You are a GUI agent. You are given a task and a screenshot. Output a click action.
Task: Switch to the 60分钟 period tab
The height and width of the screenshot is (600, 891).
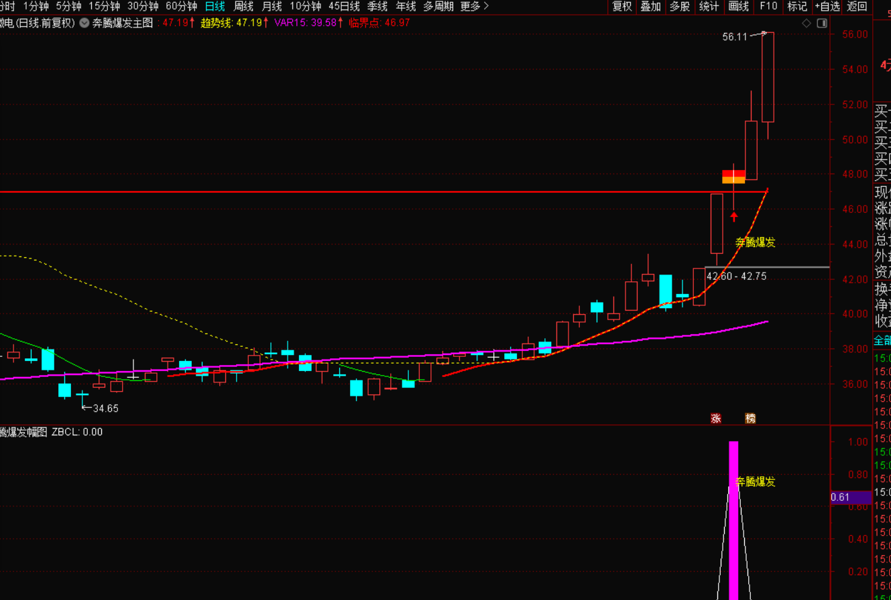click(181, 7)
